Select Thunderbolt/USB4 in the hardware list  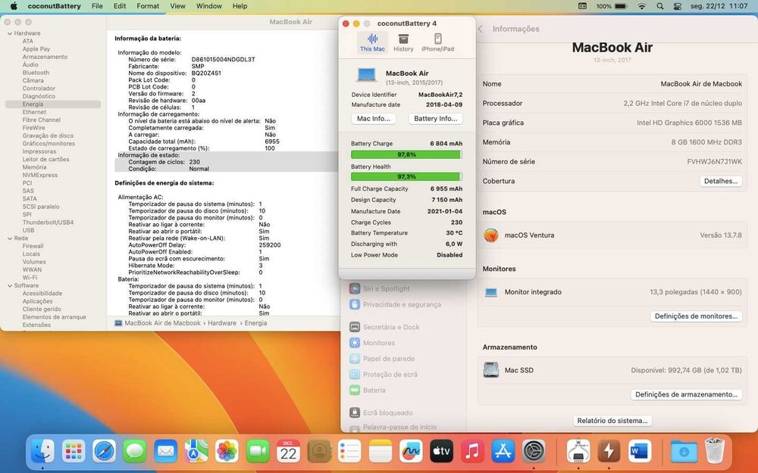click(48, 222)
